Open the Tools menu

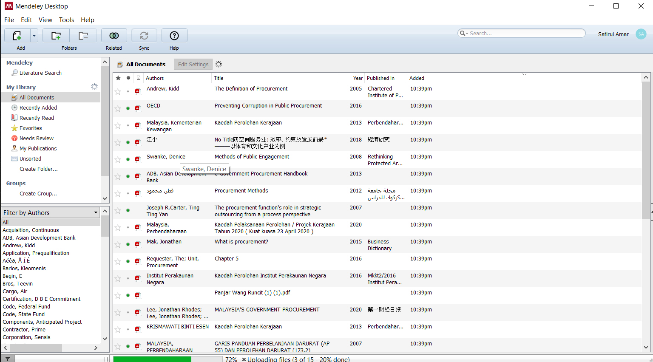tap(66, 20)
